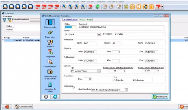Click the orange headphones support icon

(x=152, y=7)
